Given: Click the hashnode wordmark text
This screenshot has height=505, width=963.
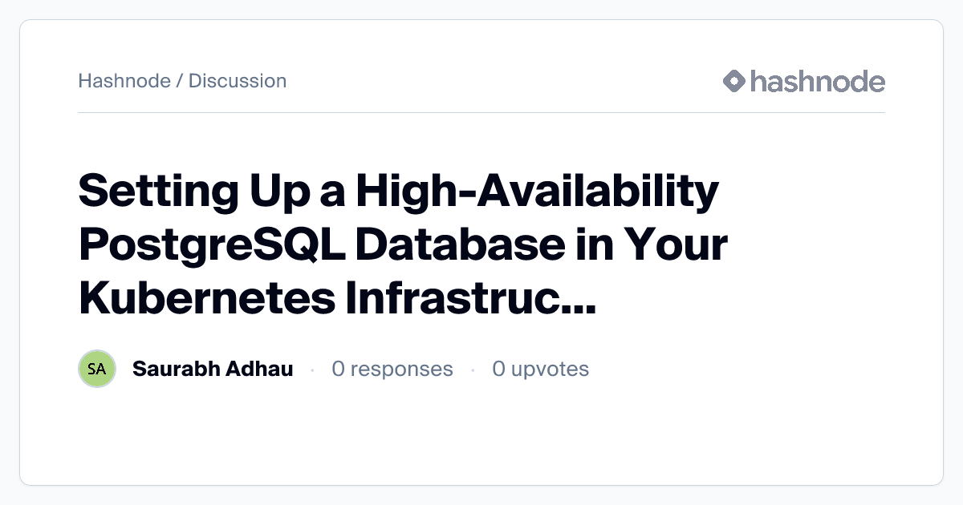Looking at the screenshot, I should tap(817, 81).
